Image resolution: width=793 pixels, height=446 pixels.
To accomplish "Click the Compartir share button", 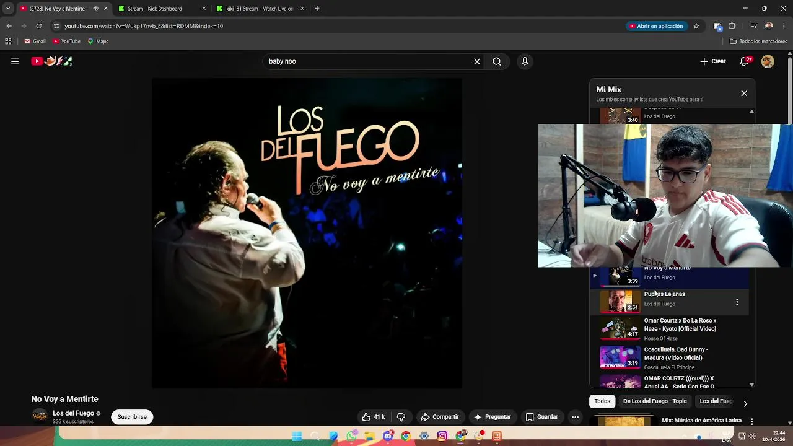I will click(439, 417).
